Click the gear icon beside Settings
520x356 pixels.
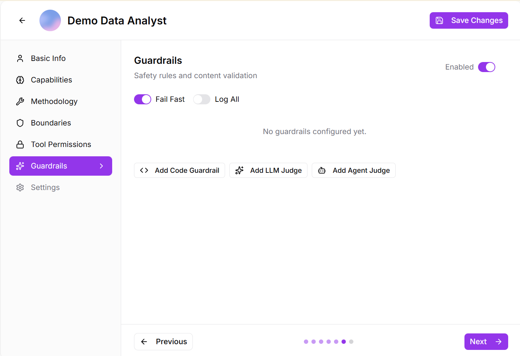(x=20, y=188)
